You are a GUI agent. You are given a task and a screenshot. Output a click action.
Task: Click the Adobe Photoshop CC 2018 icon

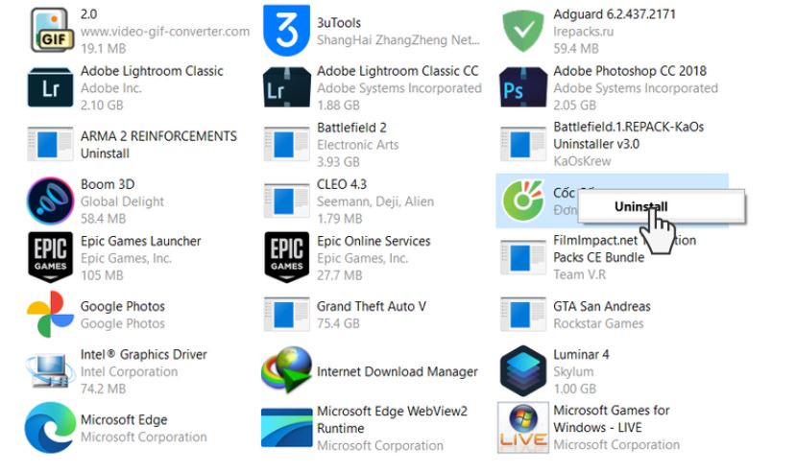(x=523, y=88)
